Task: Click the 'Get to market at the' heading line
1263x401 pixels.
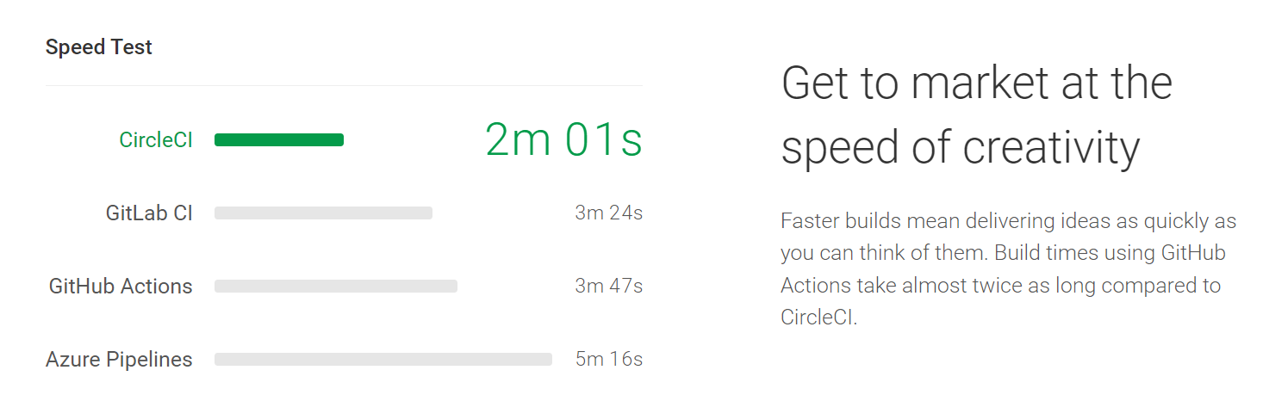Action: tap(977, 83)
